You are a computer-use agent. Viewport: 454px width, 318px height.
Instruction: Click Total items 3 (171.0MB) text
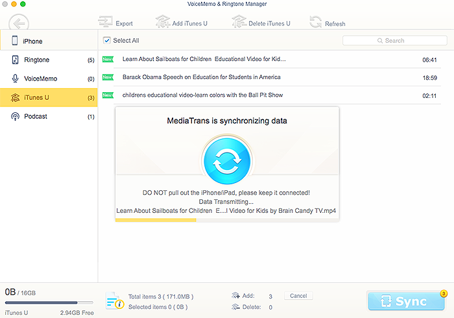click(x=161, y=297)
